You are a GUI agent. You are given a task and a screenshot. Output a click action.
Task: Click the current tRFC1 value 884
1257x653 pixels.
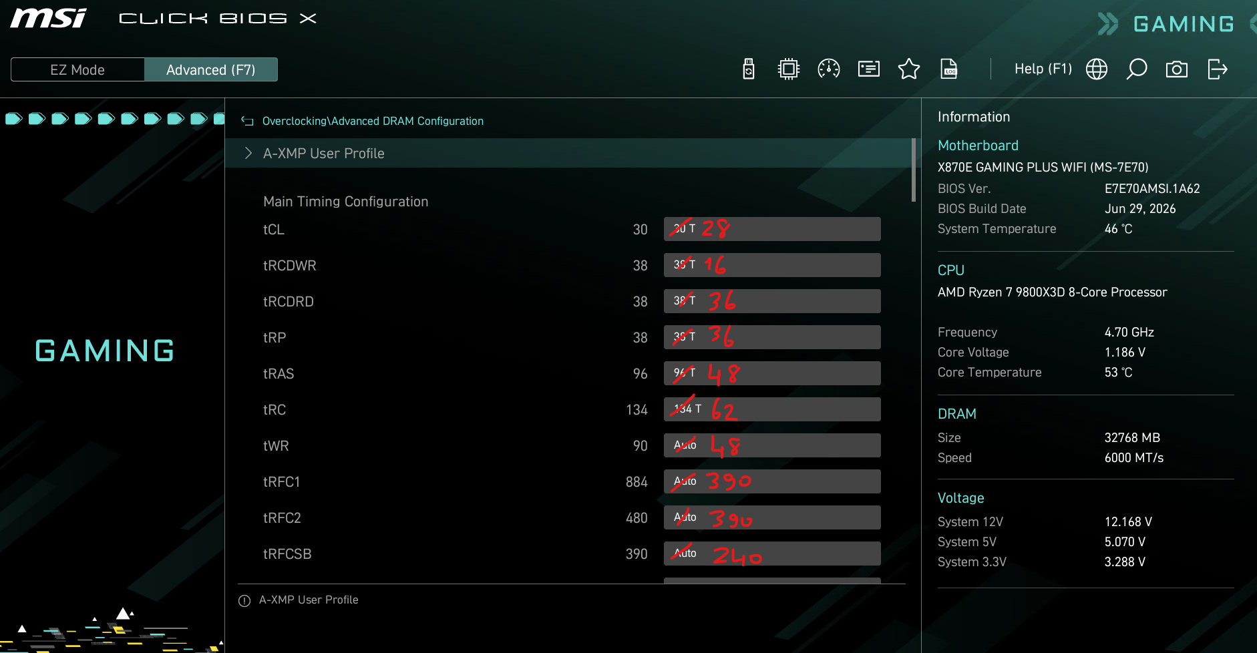[x=637, y=482]
